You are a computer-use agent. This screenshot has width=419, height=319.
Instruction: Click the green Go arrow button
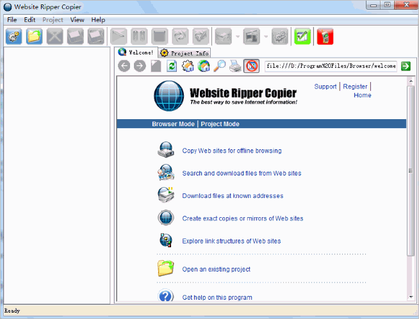point(406,66)
